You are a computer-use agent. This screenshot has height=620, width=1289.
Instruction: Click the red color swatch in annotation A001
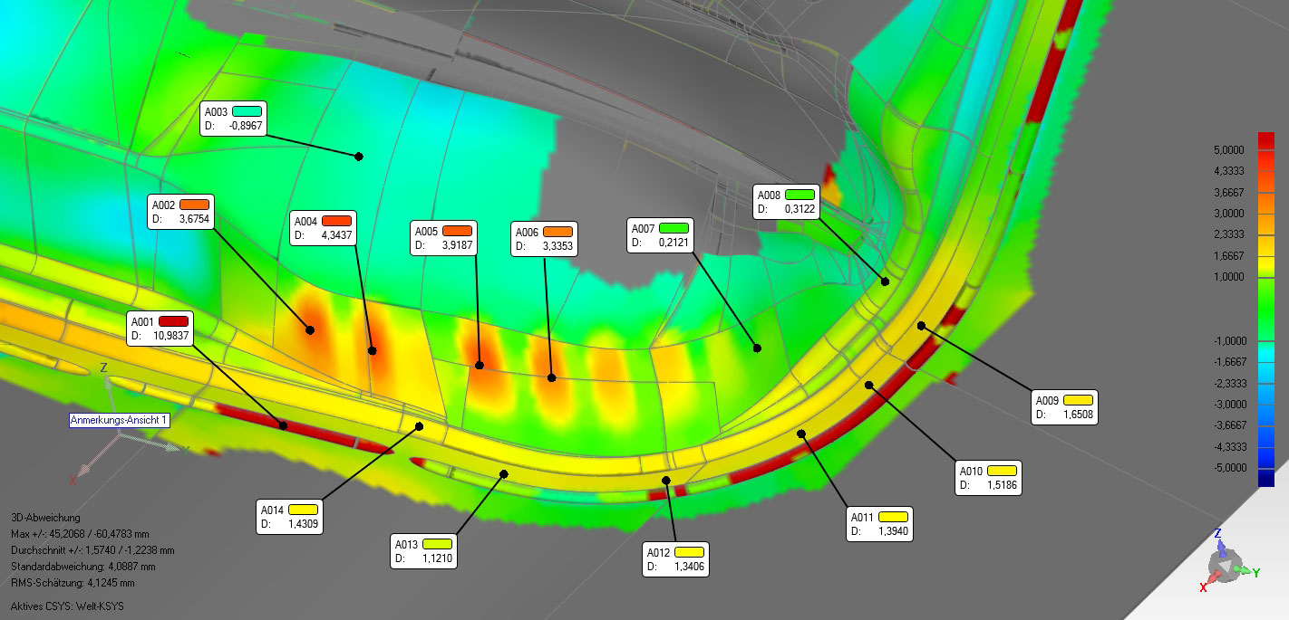click(173, 320)
